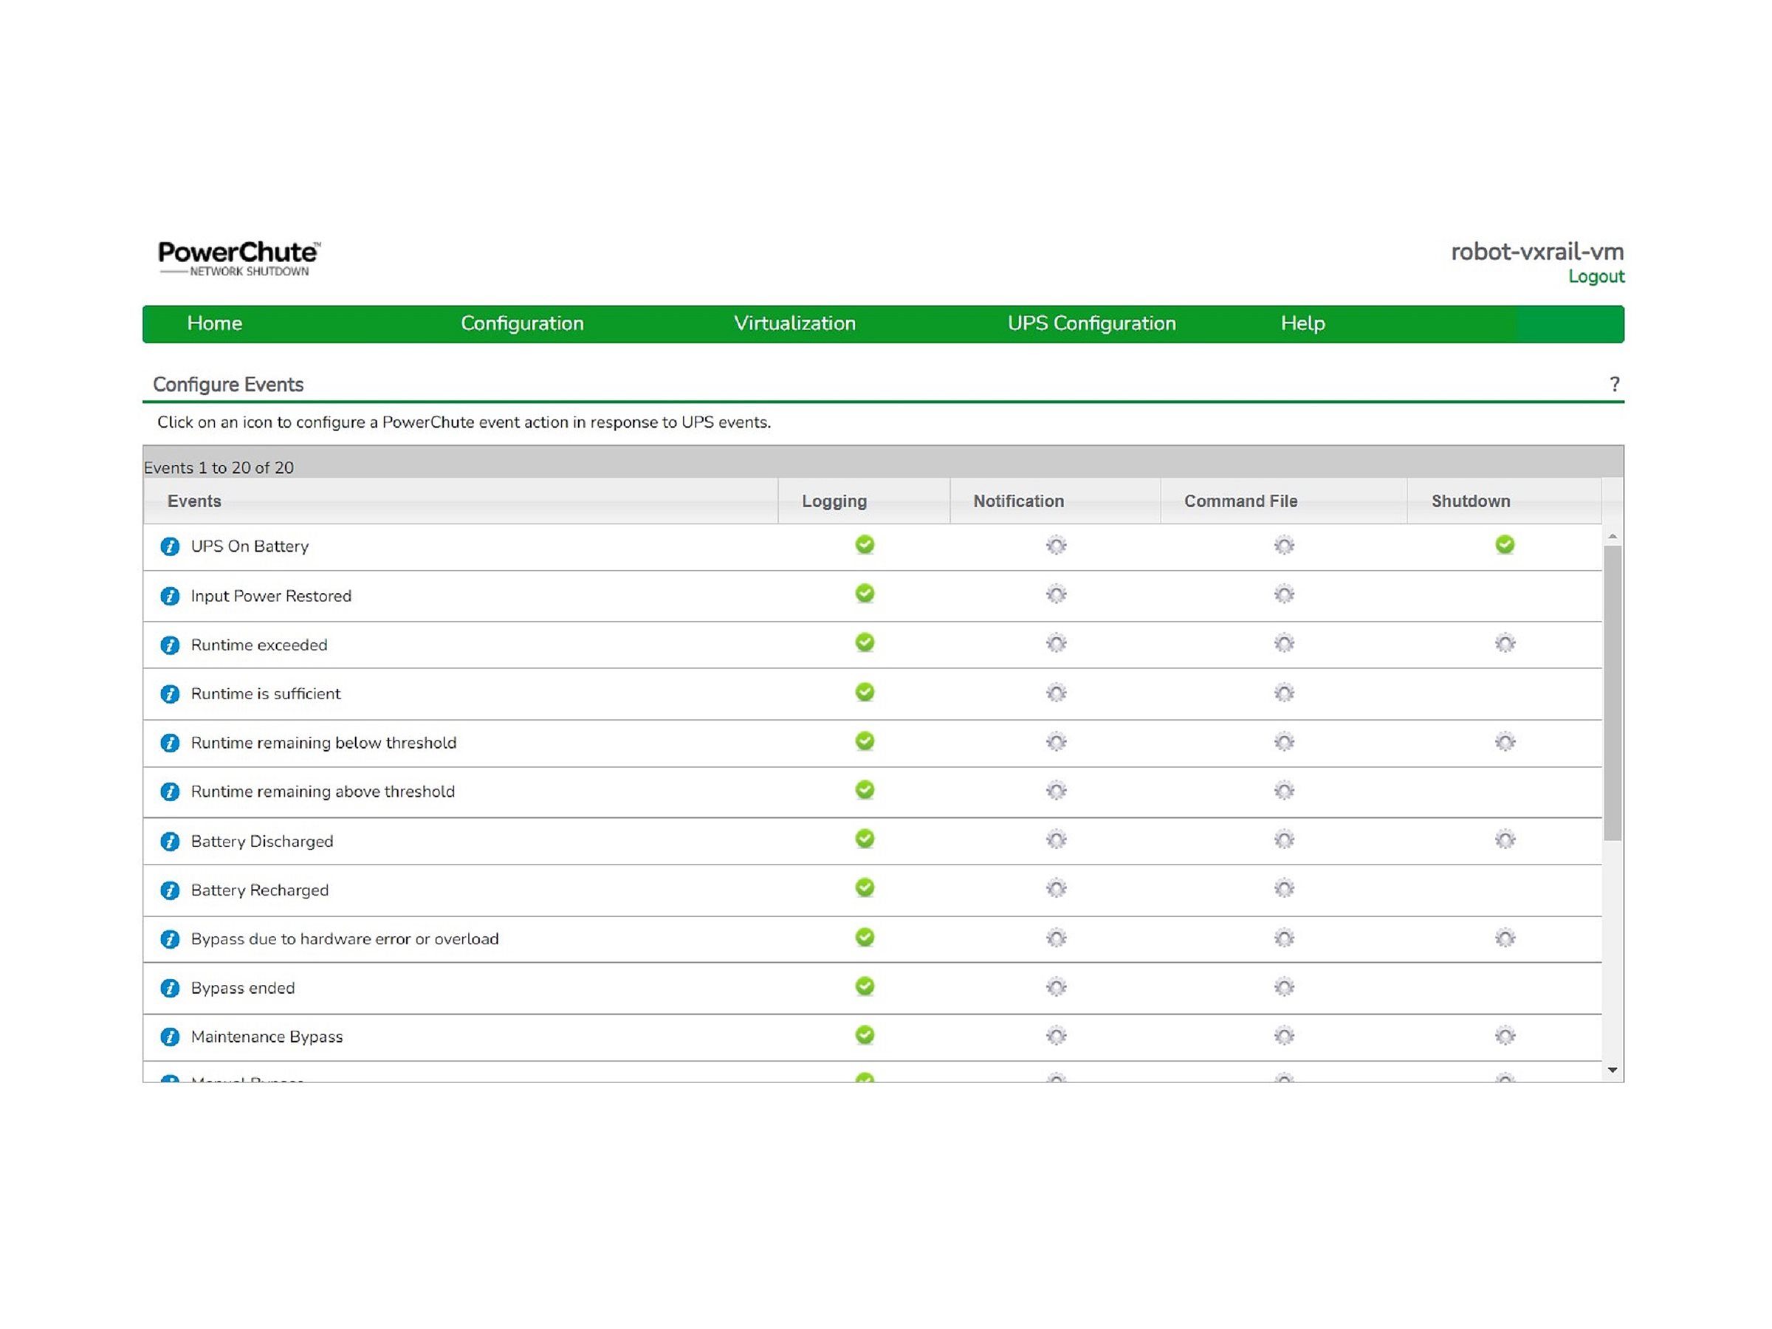
Task: Open the UPS Configuration menu
Action: pyautogui.click(x=1091, y=323)
